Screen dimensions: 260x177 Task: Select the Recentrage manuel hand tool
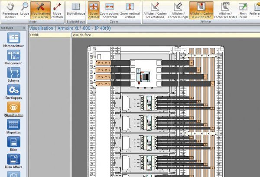[x=10, y=9]
